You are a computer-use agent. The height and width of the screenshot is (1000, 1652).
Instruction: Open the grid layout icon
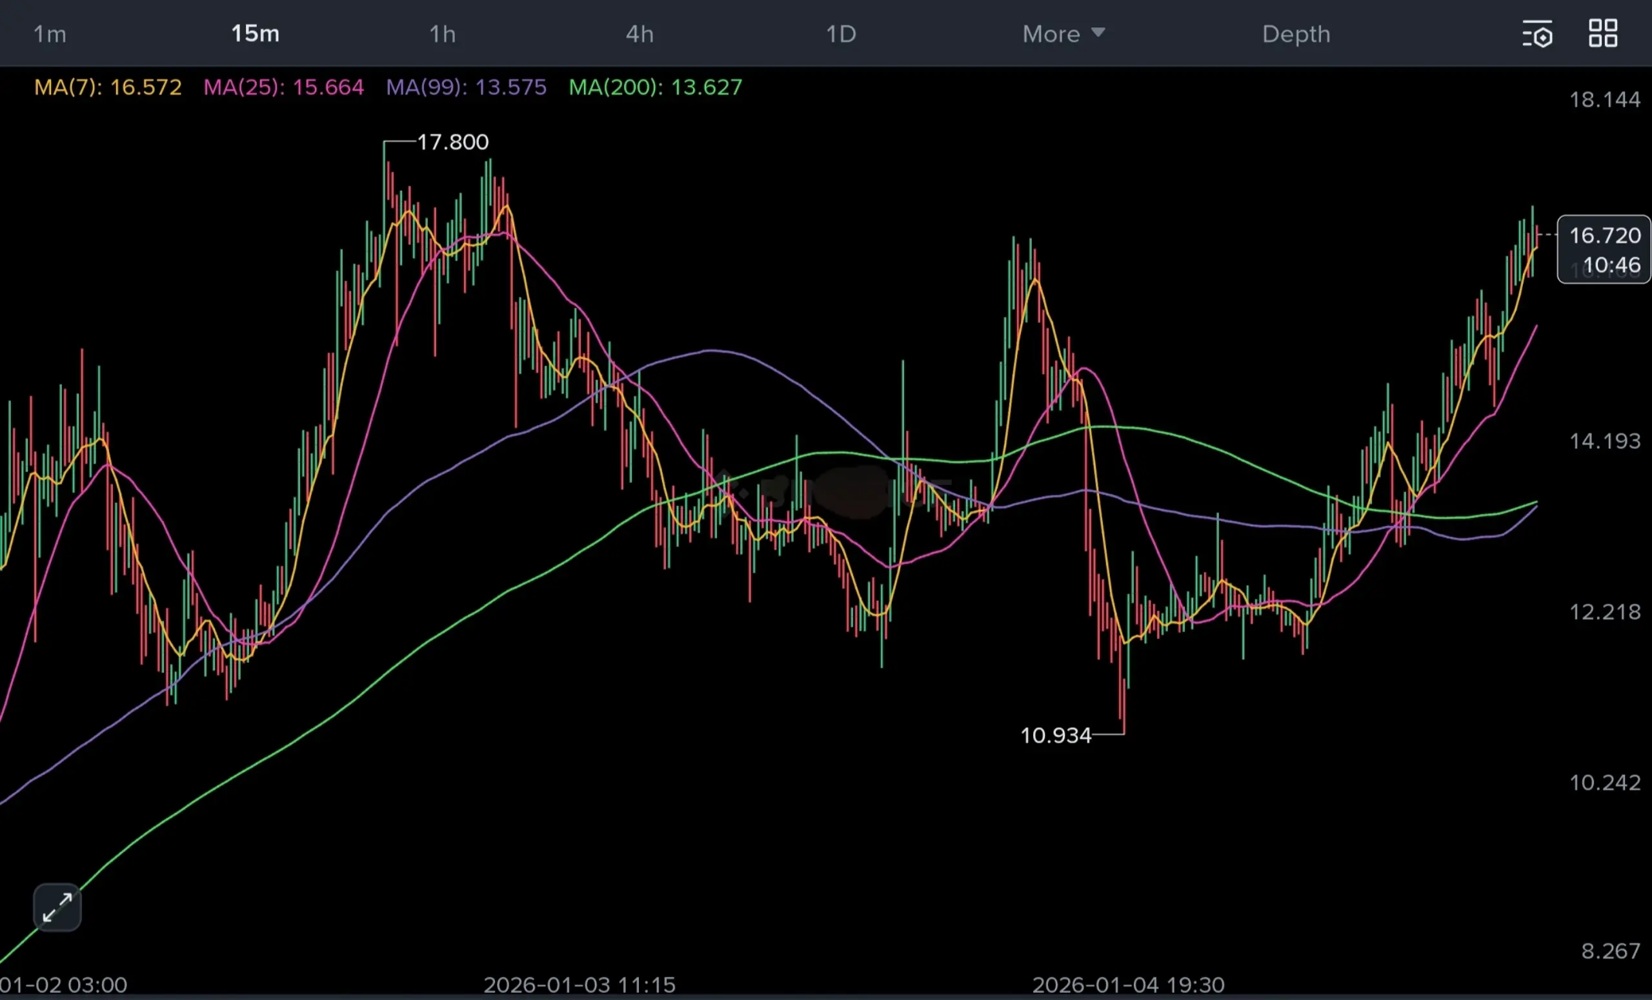(1603, 34)
